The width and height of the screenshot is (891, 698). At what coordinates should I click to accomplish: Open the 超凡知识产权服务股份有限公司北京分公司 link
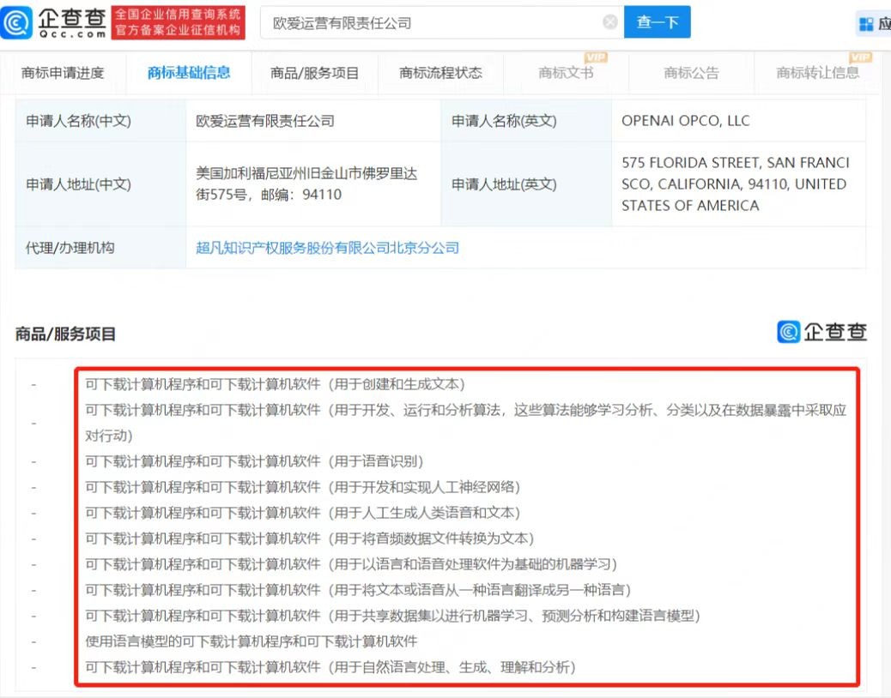tap(327, 248)
